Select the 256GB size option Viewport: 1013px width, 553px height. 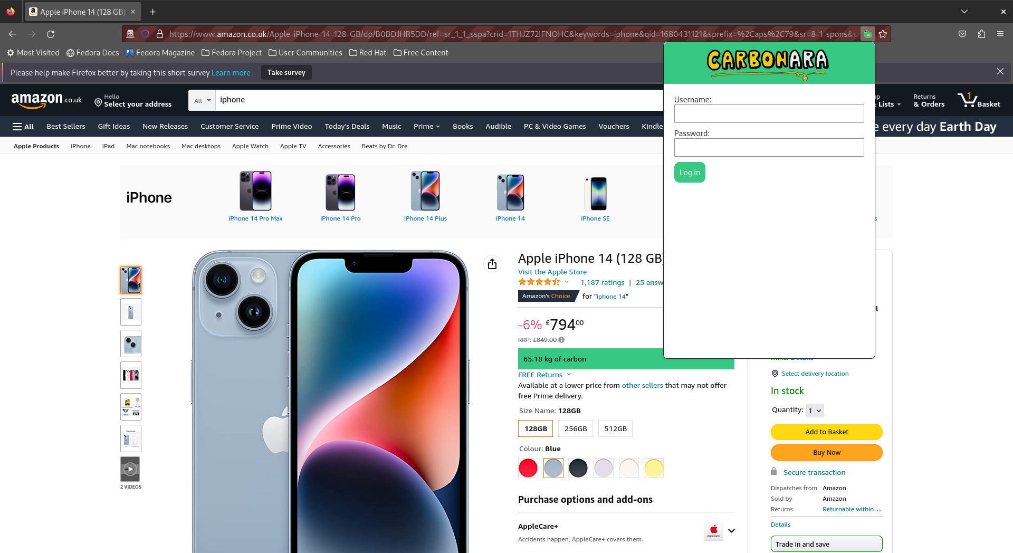(x=576, y=428)
